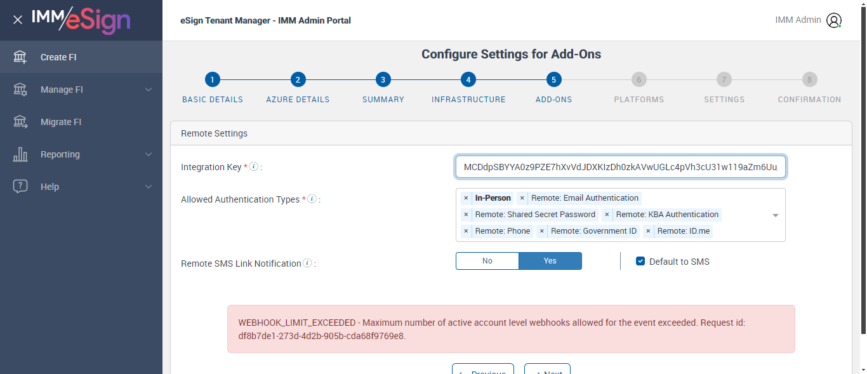The width and height of the screenshot is (867, 374).
Task: Open the authentication types dropdown arrow
Action: pos(775,215)
